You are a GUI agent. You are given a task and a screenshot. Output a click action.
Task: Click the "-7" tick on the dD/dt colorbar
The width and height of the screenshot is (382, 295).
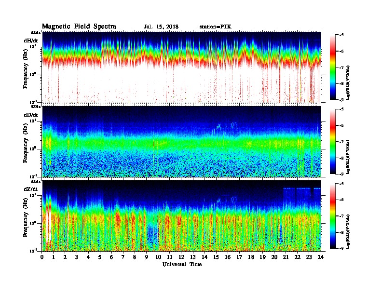[x=341, y=142]
